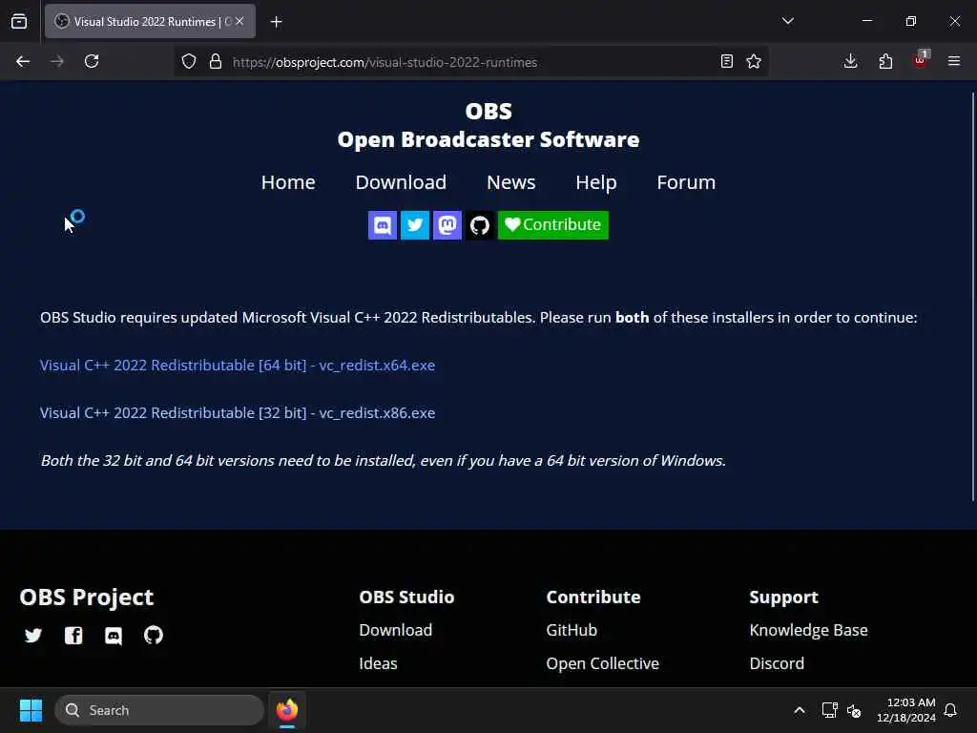The height and width of the screenshot is (733, 977).
Task: Click the footer Ideas link
Action: [x=378, y=663]
